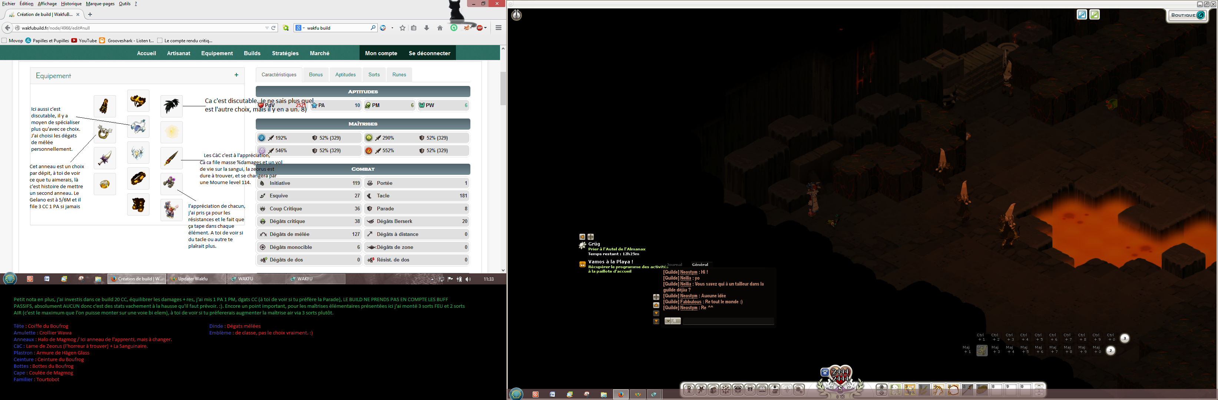The width and height of the screenshot is (1218, 400).
Task: Click the Windows Start orb in left taskbar
Action: [10, 279]
